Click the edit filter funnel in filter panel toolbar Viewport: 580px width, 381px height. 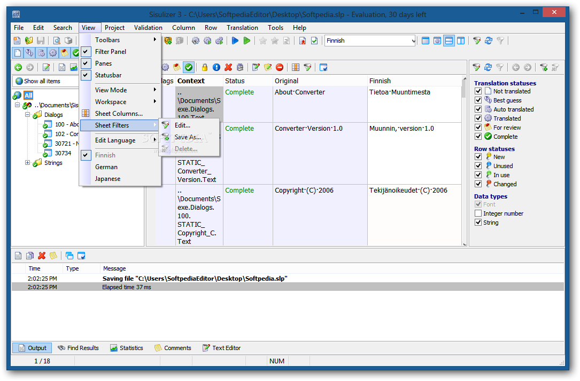pyautogui.click(x=476, y=67)
